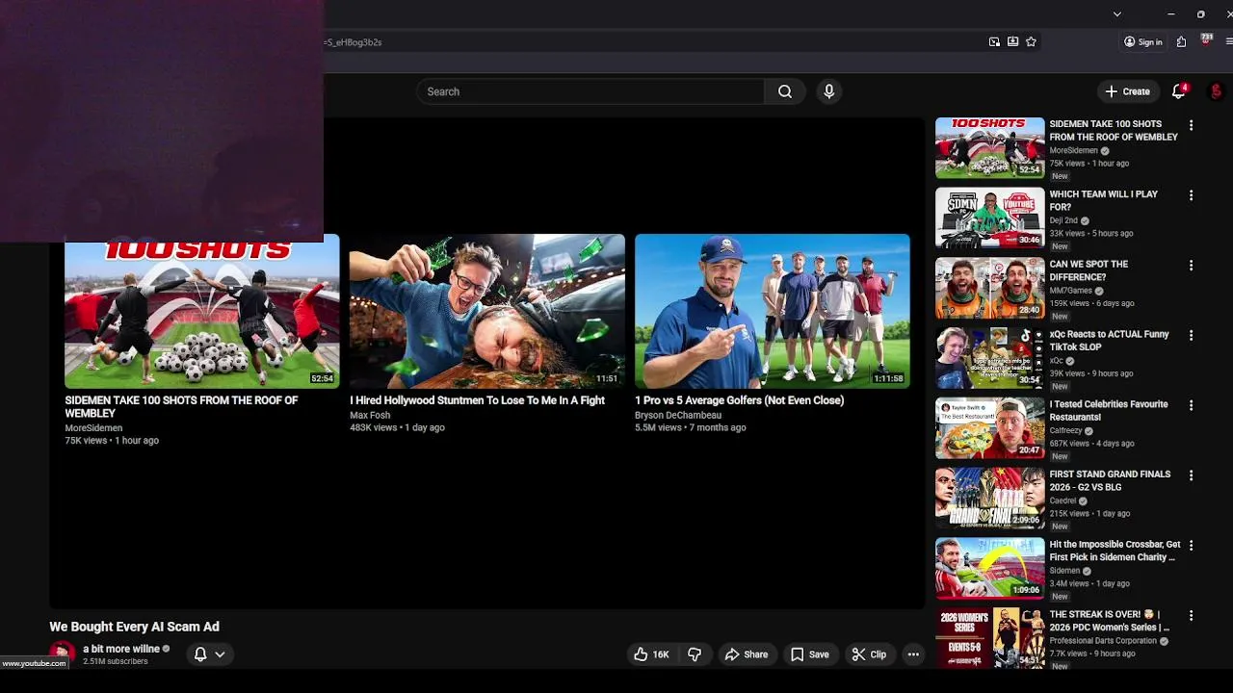Click the install/download icon in address bar
This screenshot has height=693, width=1233.
tap(1012, 42)
